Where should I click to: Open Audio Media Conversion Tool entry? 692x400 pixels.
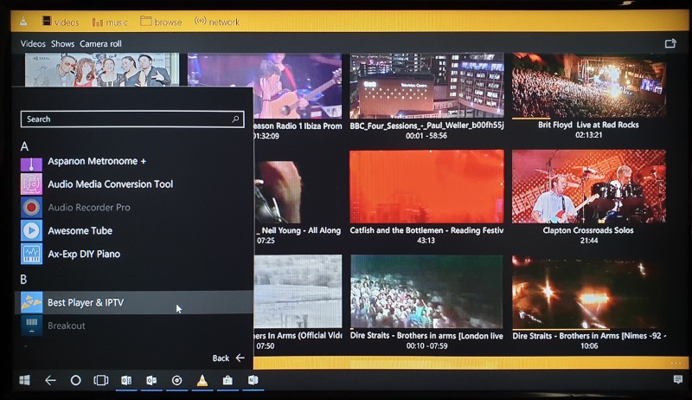(x=111, y=184)
